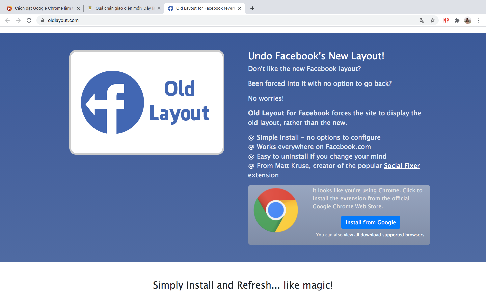The height and width of the screenshot is (303, 486).
Task: Go back using the browser back arrow
Action: click(7, 20)
